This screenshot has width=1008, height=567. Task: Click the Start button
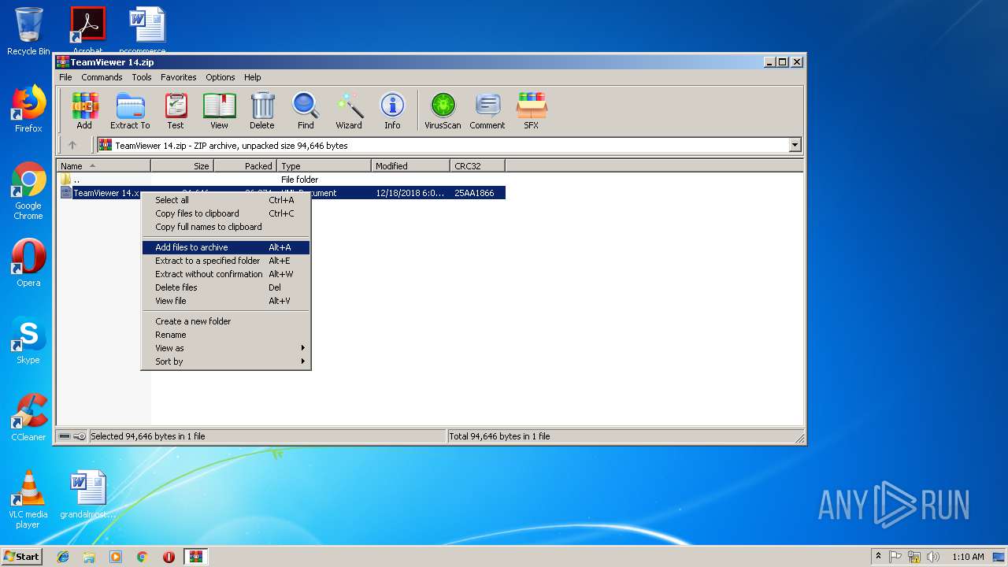(22, 556)
